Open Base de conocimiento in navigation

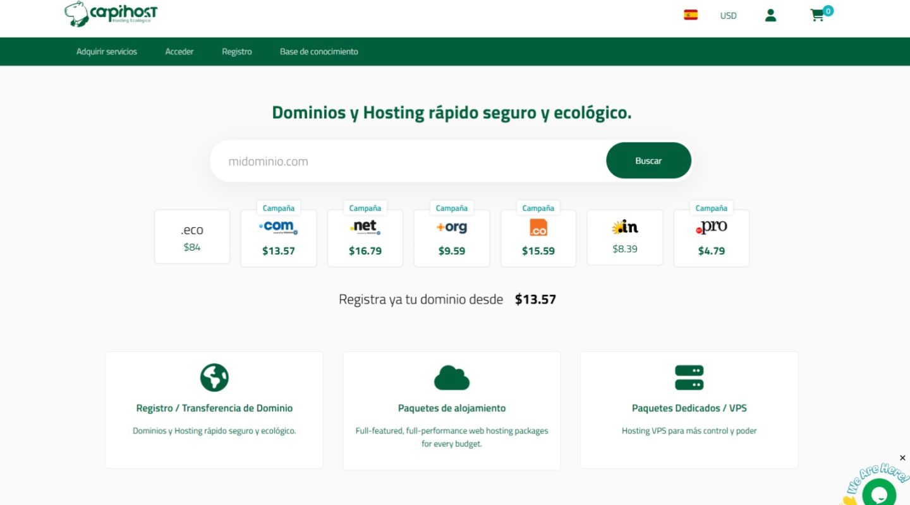(x=318, y=52)
